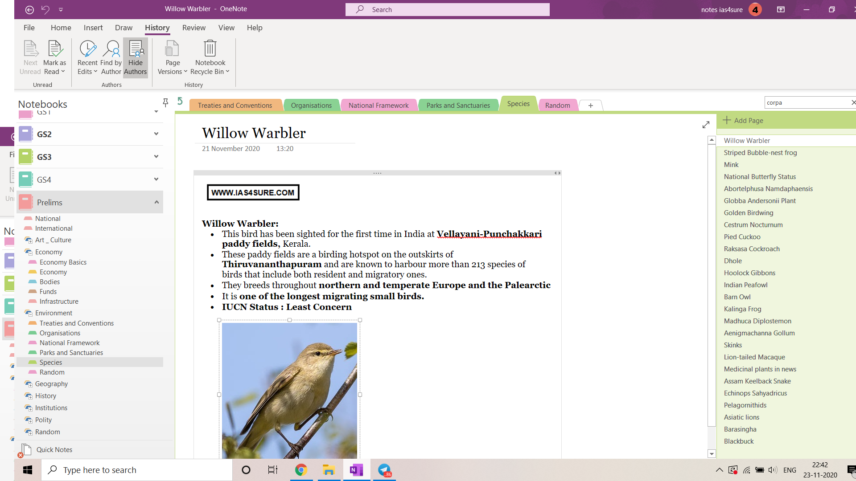Click the Undo arrow in title bar

pyautogui.click(x=45, y=9)
